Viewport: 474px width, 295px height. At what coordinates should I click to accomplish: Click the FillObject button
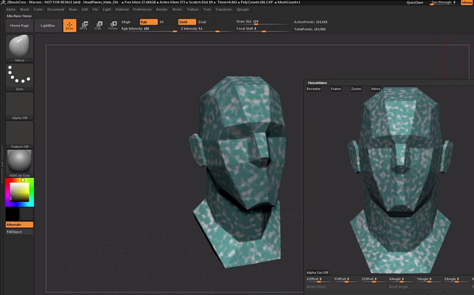(x=20, y=232)
